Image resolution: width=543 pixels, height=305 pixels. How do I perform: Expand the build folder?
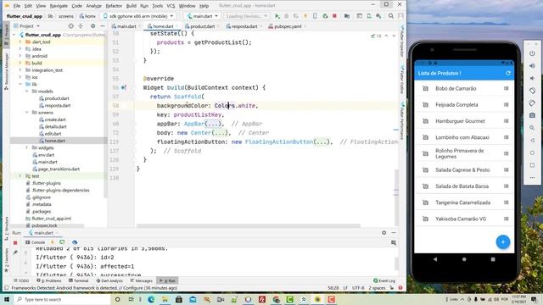(20, 63)
